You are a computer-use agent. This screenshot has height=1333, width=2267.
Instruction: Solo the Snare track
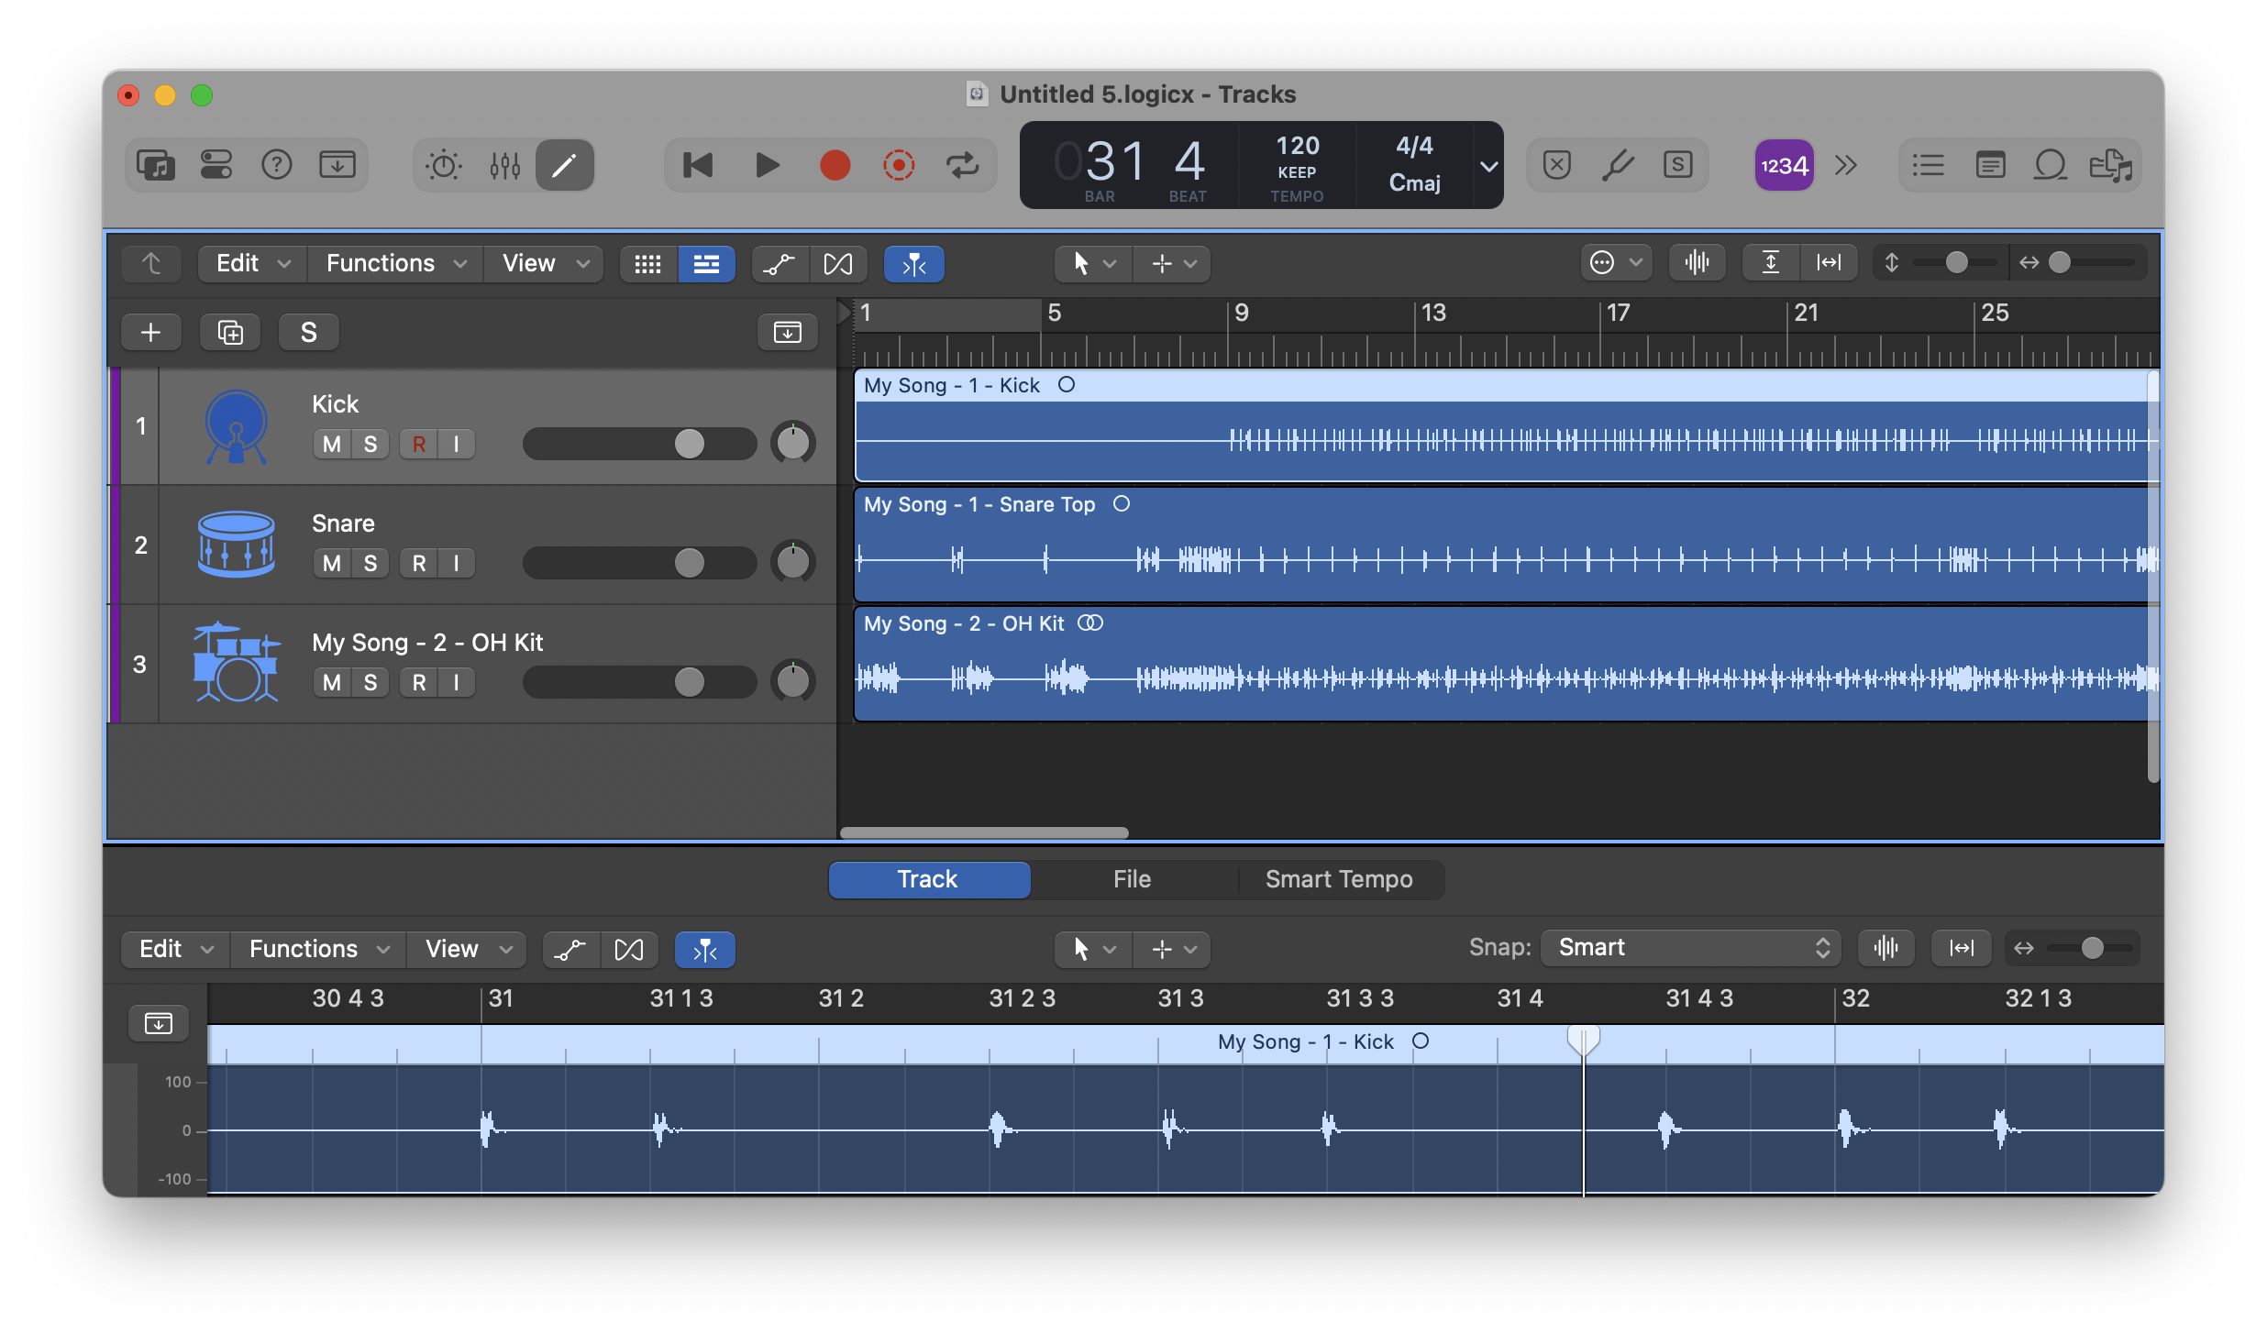pos(370,564)
